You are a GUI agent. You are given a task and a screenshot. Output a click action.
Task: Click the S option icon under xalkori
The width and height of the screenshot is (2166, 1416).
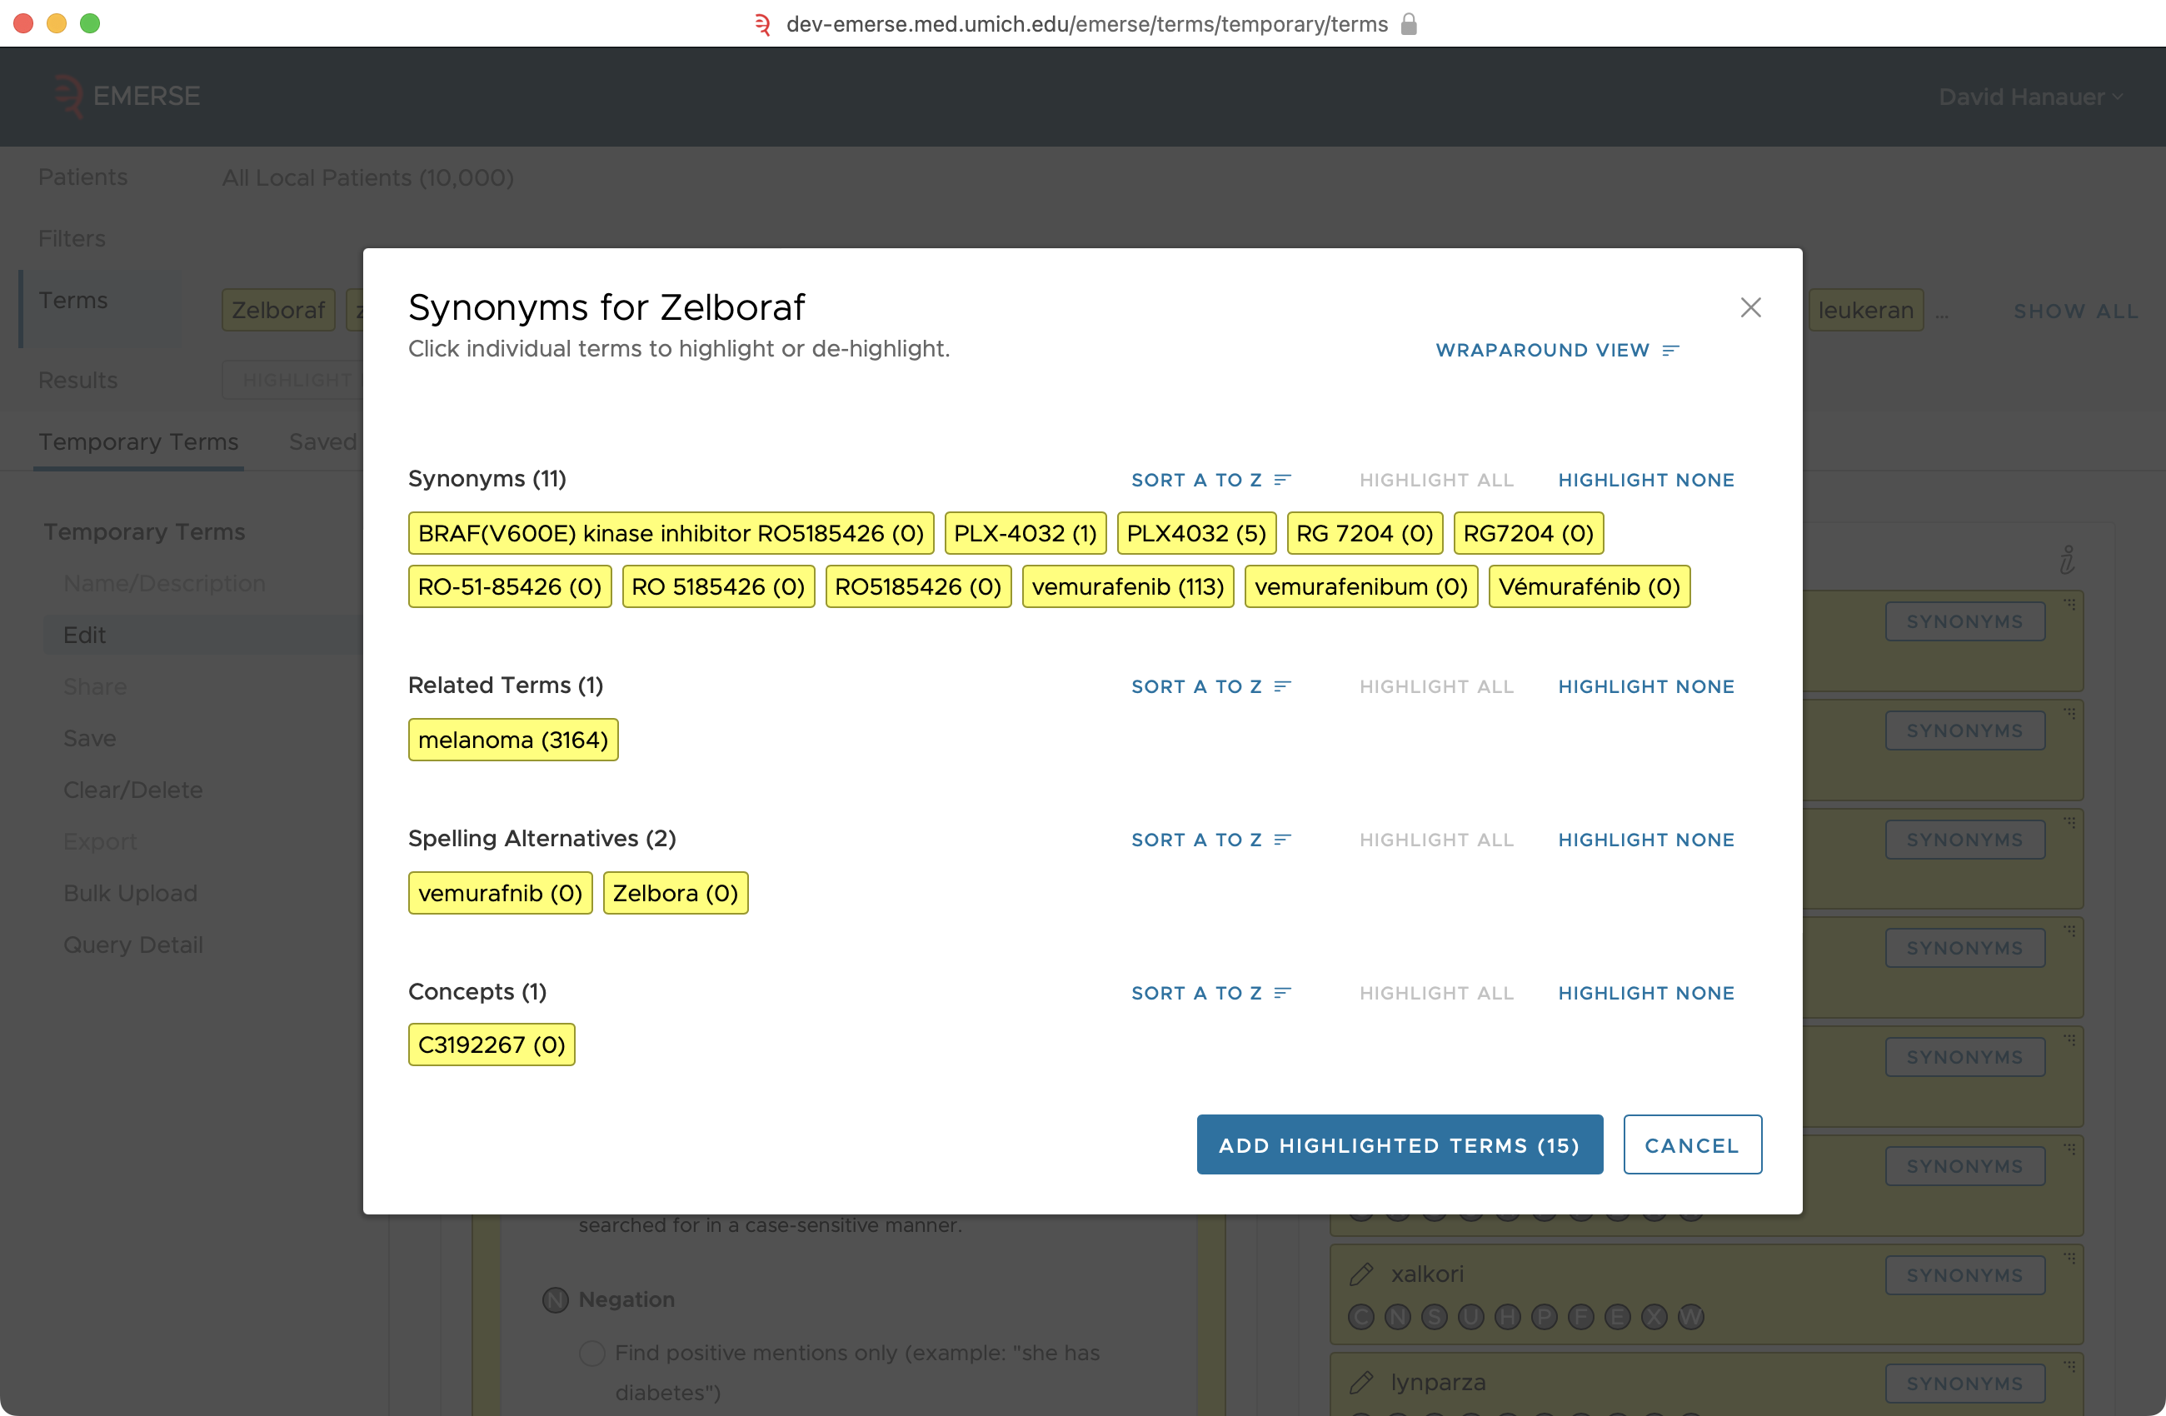(1435, 1318)
